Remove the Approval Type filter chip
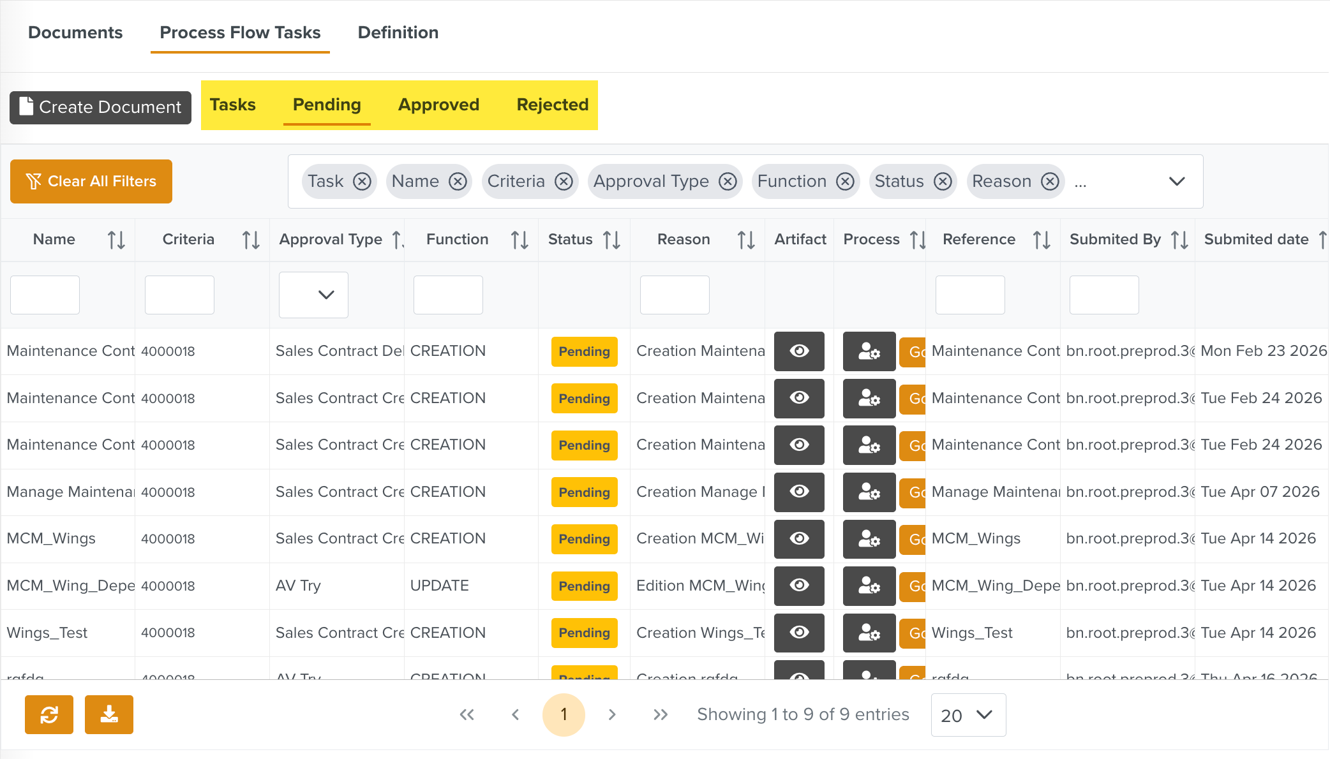The width and height of the screenshot is (1330, 759). (x=728, y=182)
